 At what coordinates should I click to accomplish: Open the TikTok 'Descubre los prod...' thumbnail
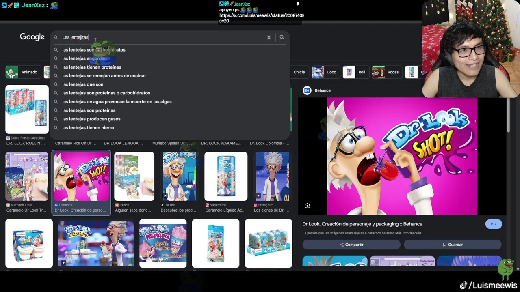(179, 176)
